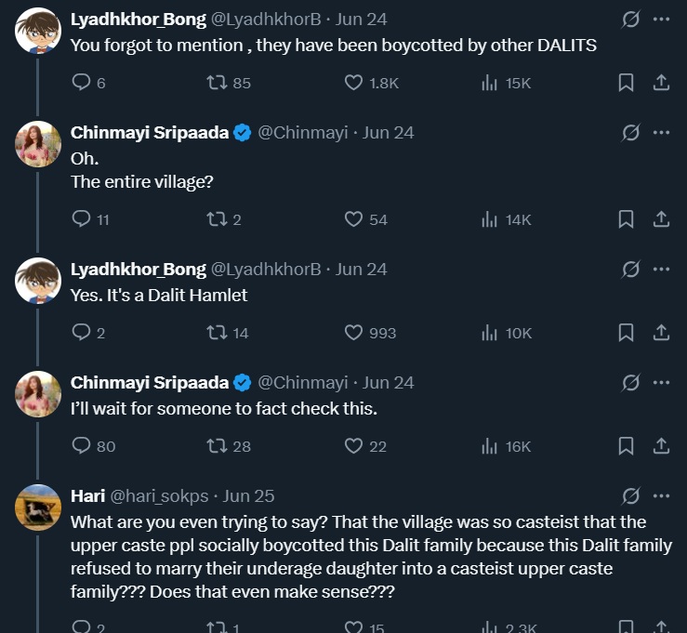Open Chinmayi Sripaada's profile name link
The height and width of the screenshot is (633, 687).
pos(150,132)
